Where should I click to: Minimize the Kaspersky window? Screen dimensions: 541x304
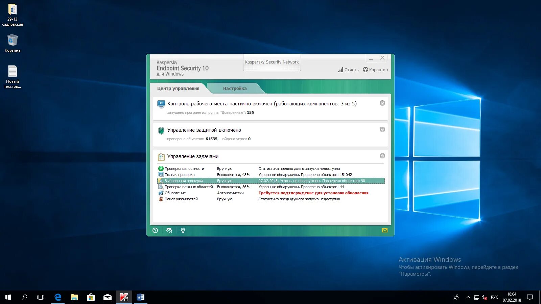pos(371,58)
